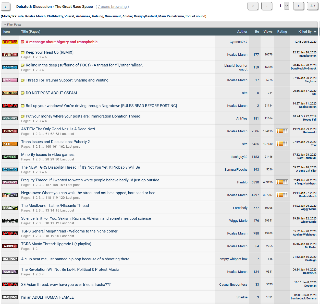Sort threads by Title (Pages) header
The image size is (320, 304).
(31, 32)
